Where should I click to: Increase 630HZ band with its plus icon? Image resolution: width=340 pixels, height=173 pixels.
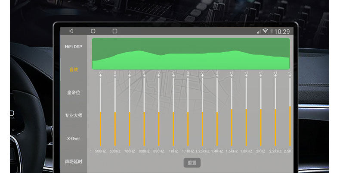115,75
